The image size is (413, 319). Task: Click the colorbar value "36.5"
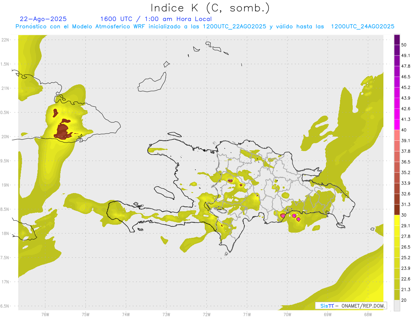406,162
